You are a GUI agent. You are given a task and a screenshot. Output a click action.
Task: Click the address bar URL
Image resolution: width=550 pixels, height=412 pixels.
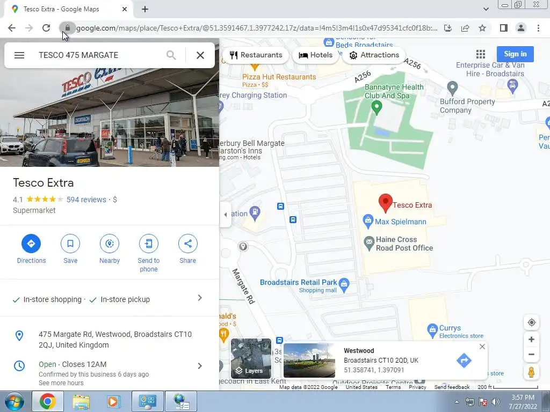257,28
